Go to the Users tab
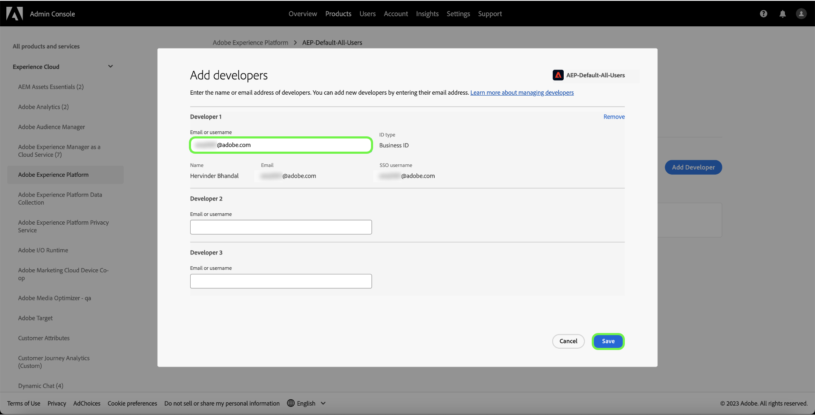This screenshot has height=415, width=815. coord(368,14)
